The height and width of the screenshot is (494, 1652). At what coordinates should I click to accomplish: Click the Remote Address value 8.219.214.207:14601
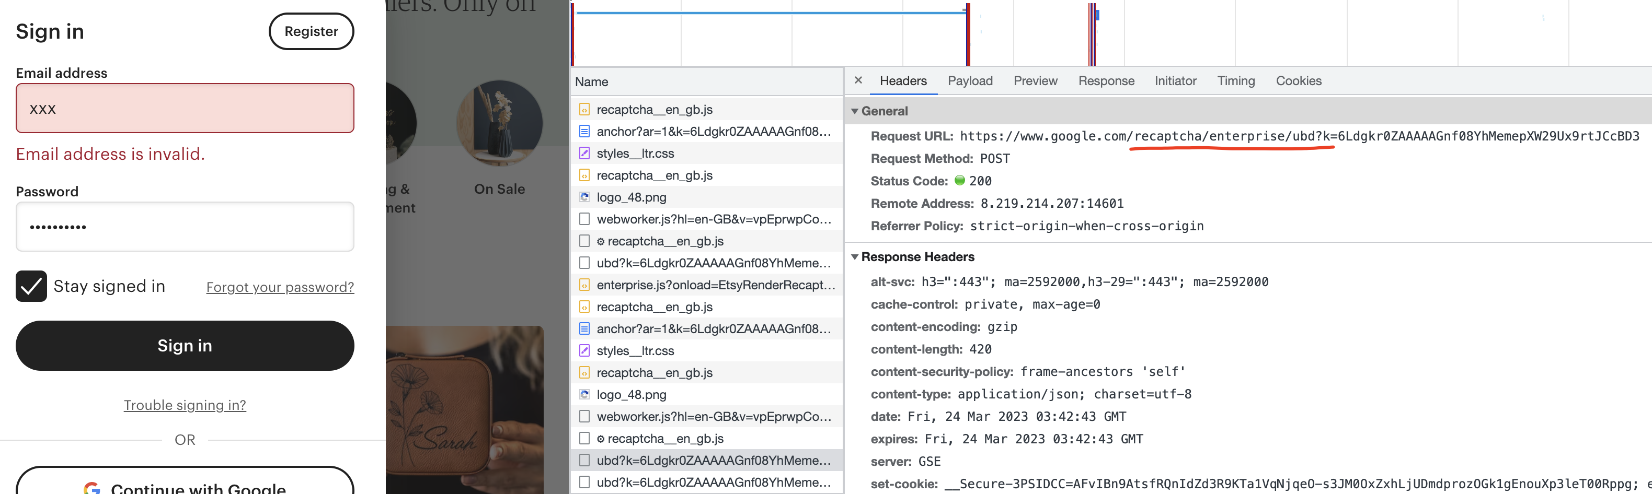click(x=1052, y=203)
